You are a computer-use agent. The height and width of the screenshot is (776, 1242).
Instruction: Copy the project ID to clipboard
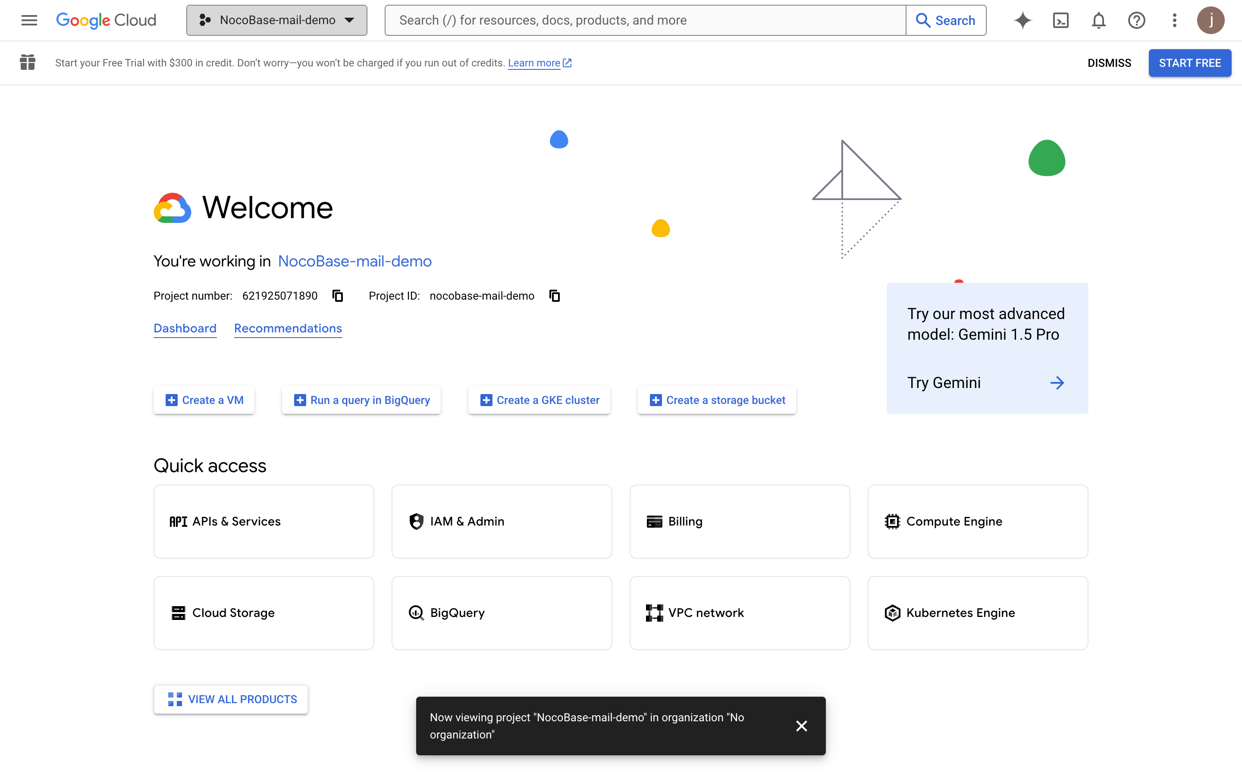point(554,296)
